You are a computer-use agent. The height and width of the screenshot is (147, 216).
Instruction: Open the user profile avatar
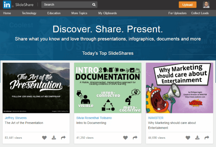(206, 4)
